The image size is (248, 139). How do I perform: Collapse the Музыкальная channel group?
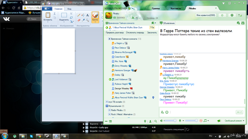107,106
